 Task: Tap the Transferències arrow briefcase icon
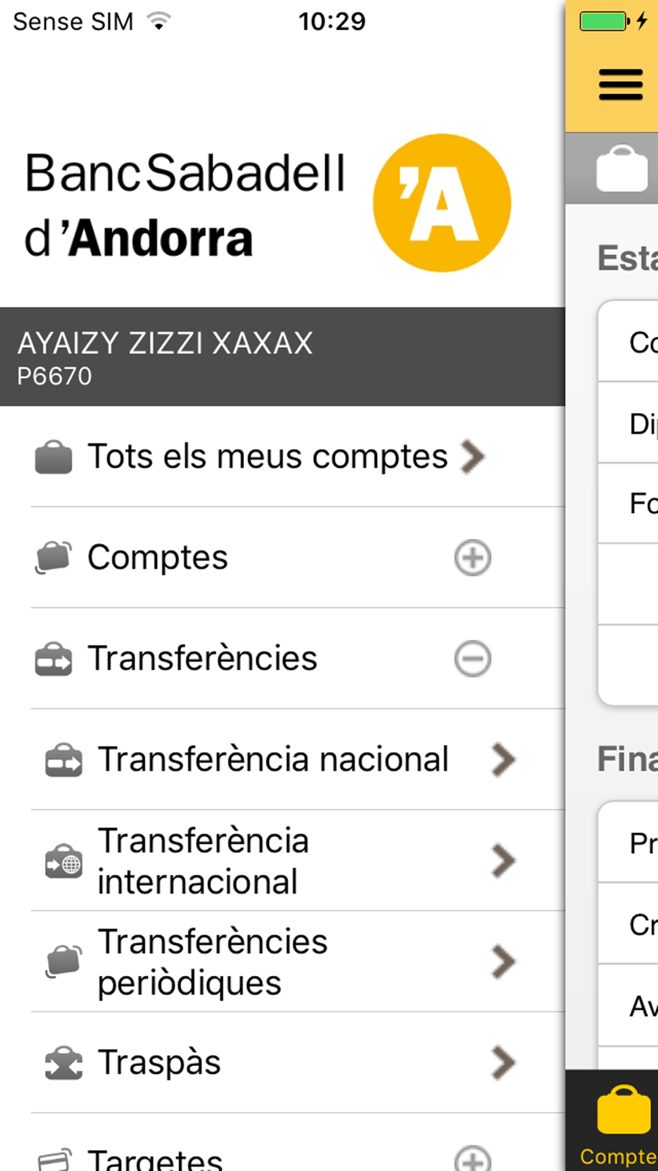(53, 659)
